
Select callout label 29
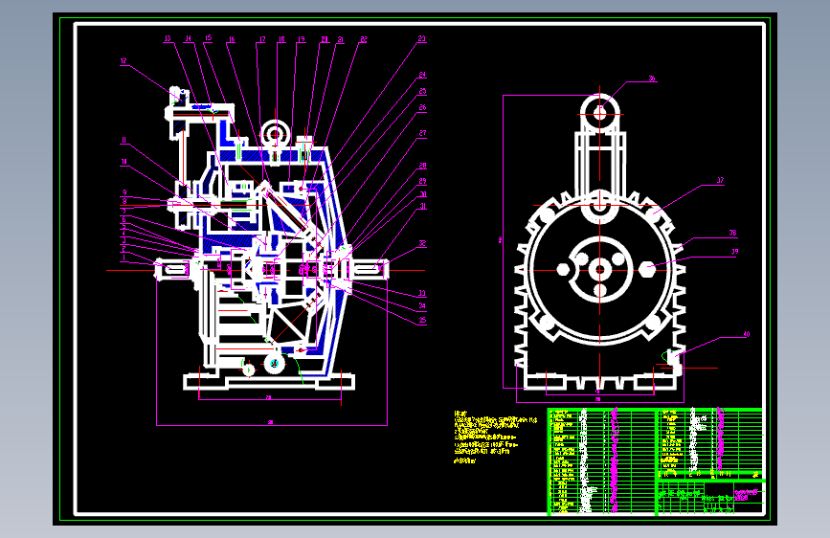point(422,181)
